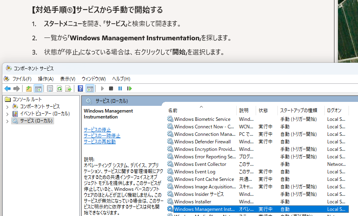Open the 表示(V) menu
This screenshot has width=358, height=216.
click(x=68, y=79)
